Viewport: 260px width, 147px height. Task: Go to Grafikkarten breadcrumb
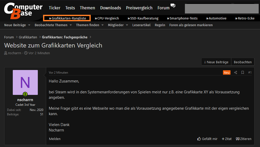click(x=28, y=37)
